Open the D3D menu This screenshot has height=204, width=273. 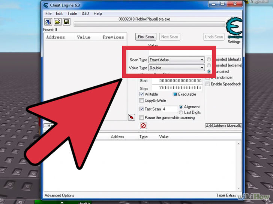(x=85, y=13)
